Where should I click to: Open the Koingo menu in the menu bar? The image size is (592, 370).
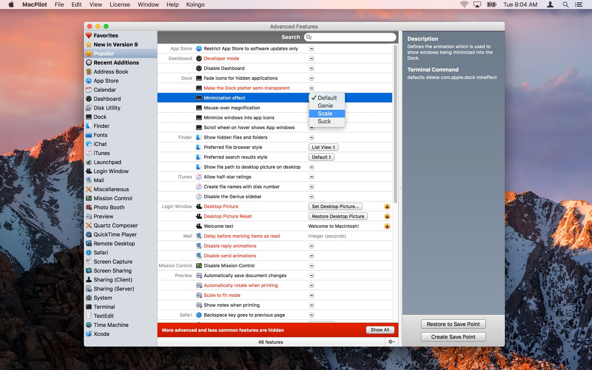[195, 5]
